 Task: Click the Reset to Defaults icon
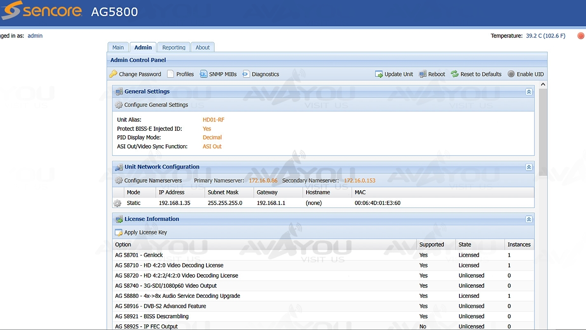point(455,74)
